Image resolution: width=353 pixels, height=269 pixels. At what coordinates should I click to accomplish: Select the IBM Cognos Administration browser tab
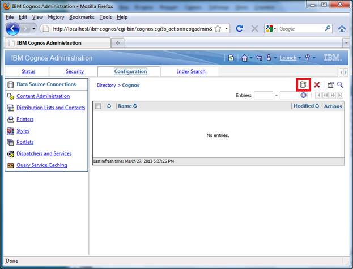[58, 42]
